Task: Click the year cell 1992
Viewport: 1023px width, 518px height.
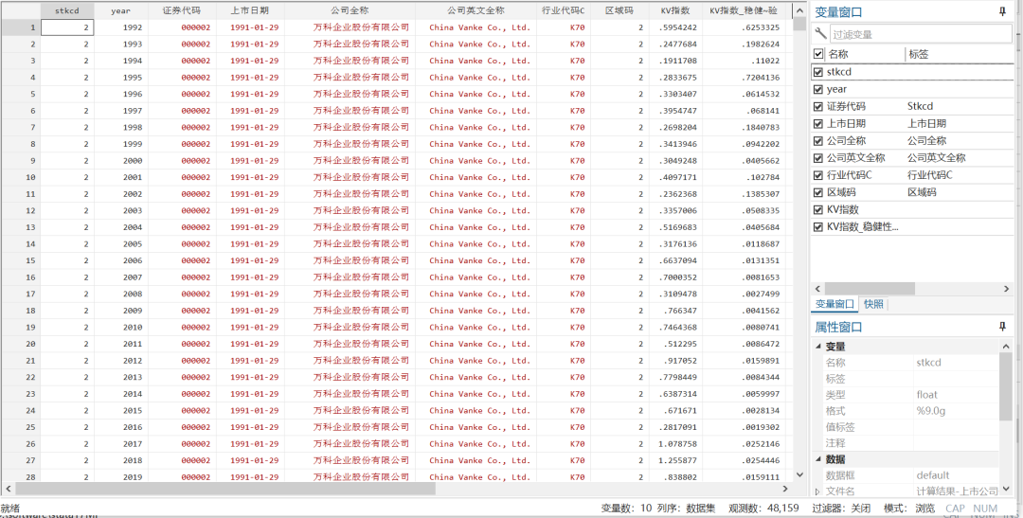Action: pyautogui.click(x=120, y=27)
